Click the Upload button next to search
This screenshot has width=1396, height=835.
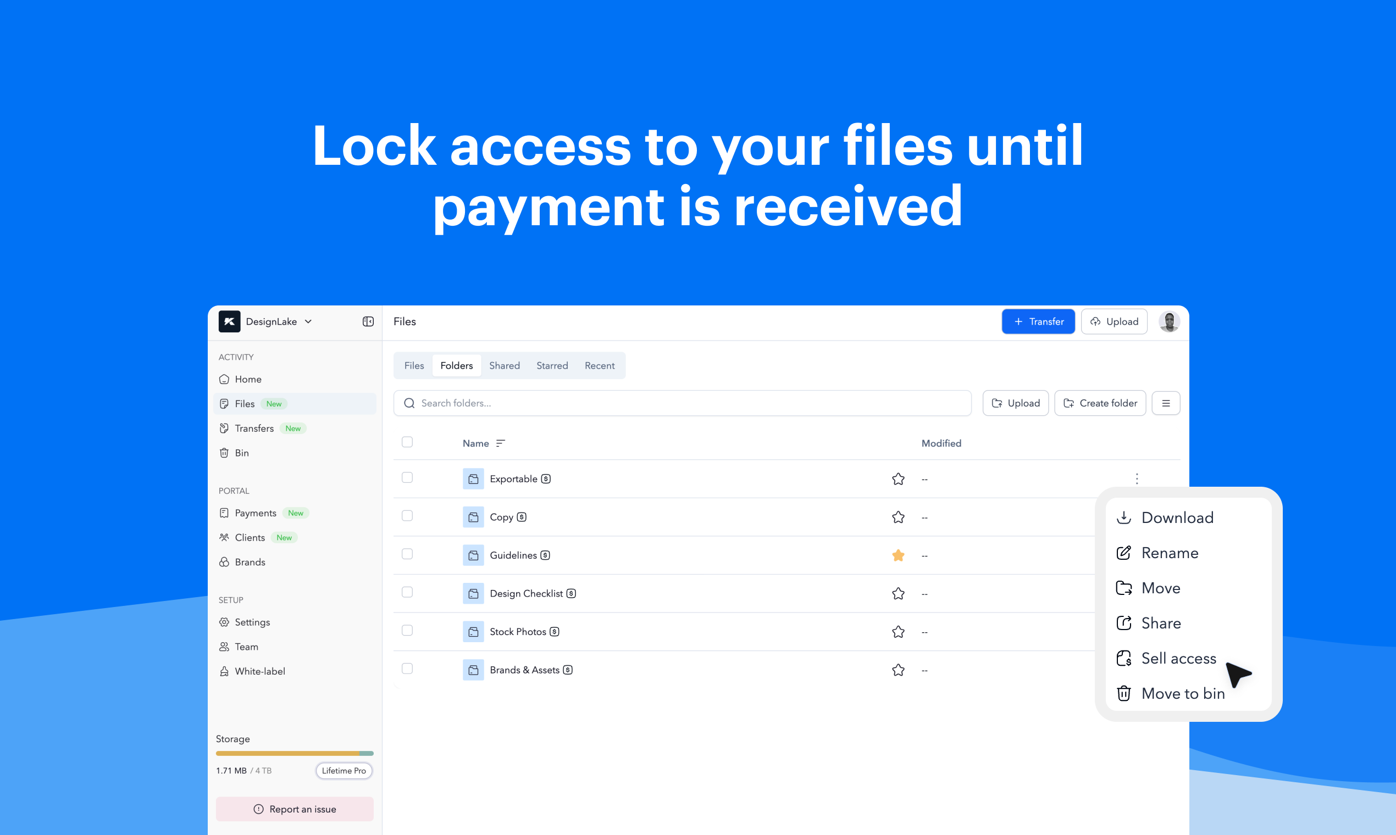1016,403
